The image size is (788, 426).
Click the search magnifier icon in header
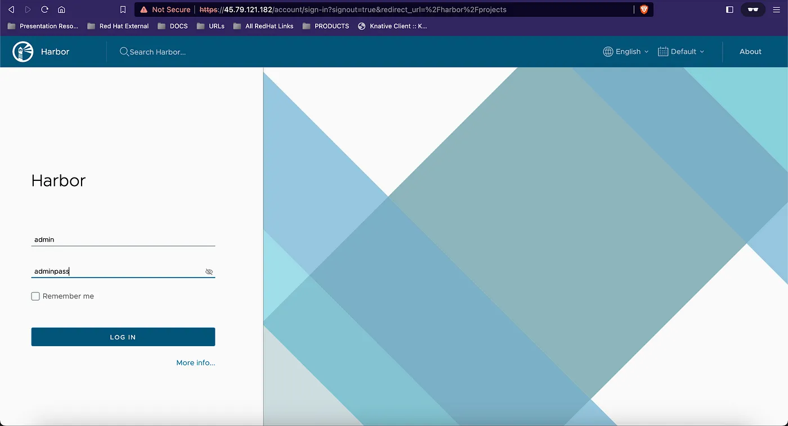(x=124, y=52)
